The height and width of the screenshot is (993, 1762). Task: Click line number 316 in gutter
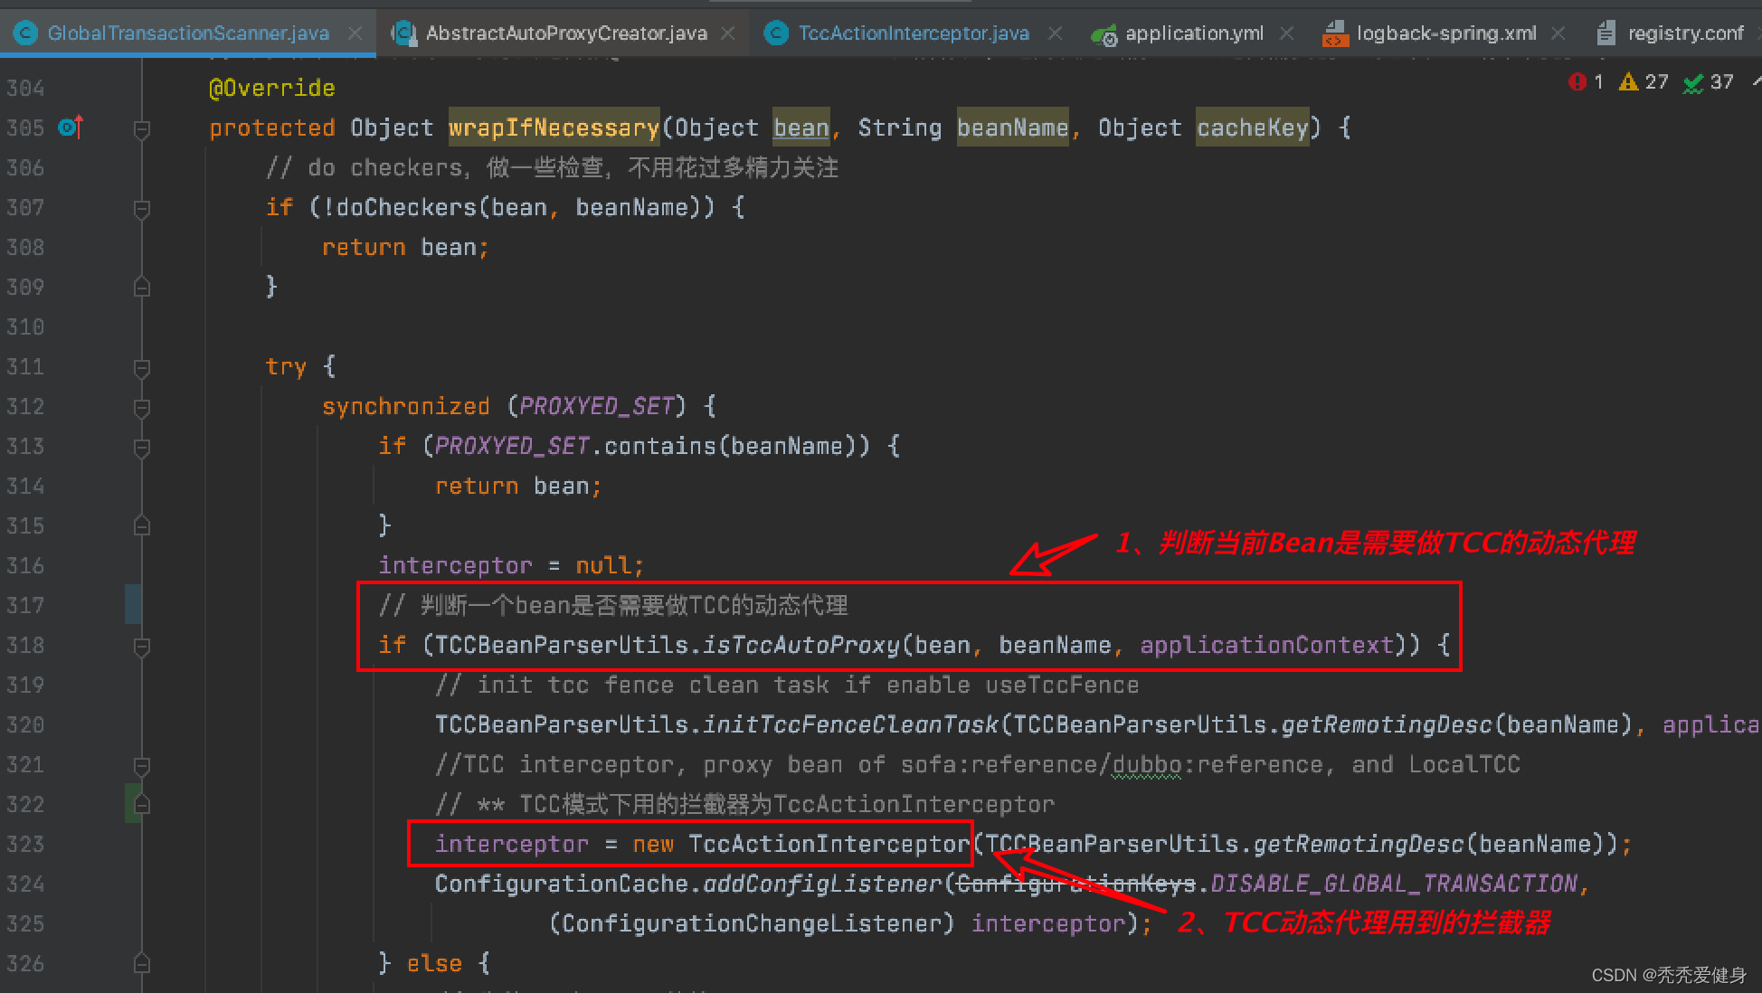pyautogui.click(x=25, y=565)
